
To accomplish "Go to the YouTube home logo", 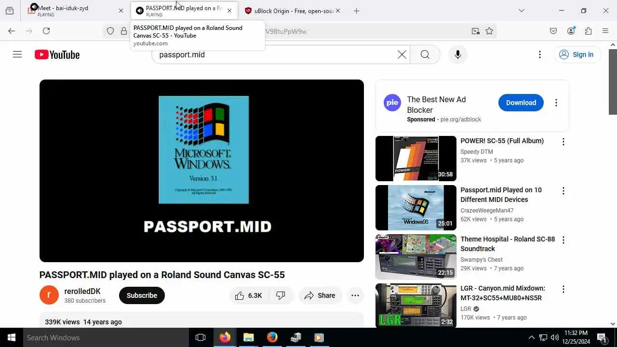I will pyautogui.click(x=57, y=55).
